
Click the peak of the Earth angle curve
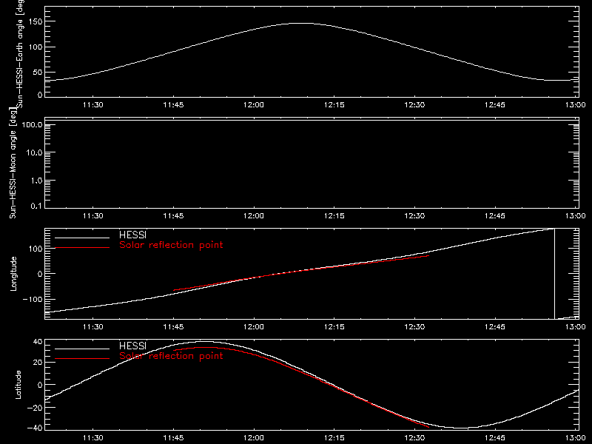click(x=302, y=24)
